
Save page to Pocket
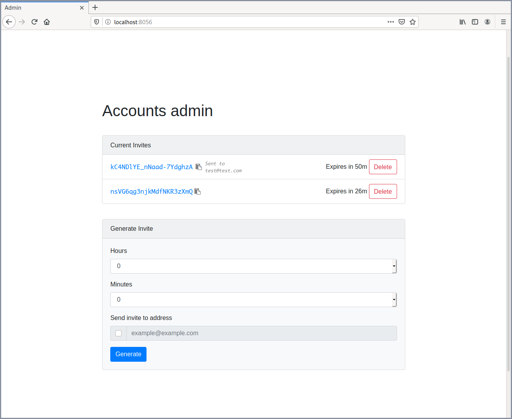[x=402, y=22]
